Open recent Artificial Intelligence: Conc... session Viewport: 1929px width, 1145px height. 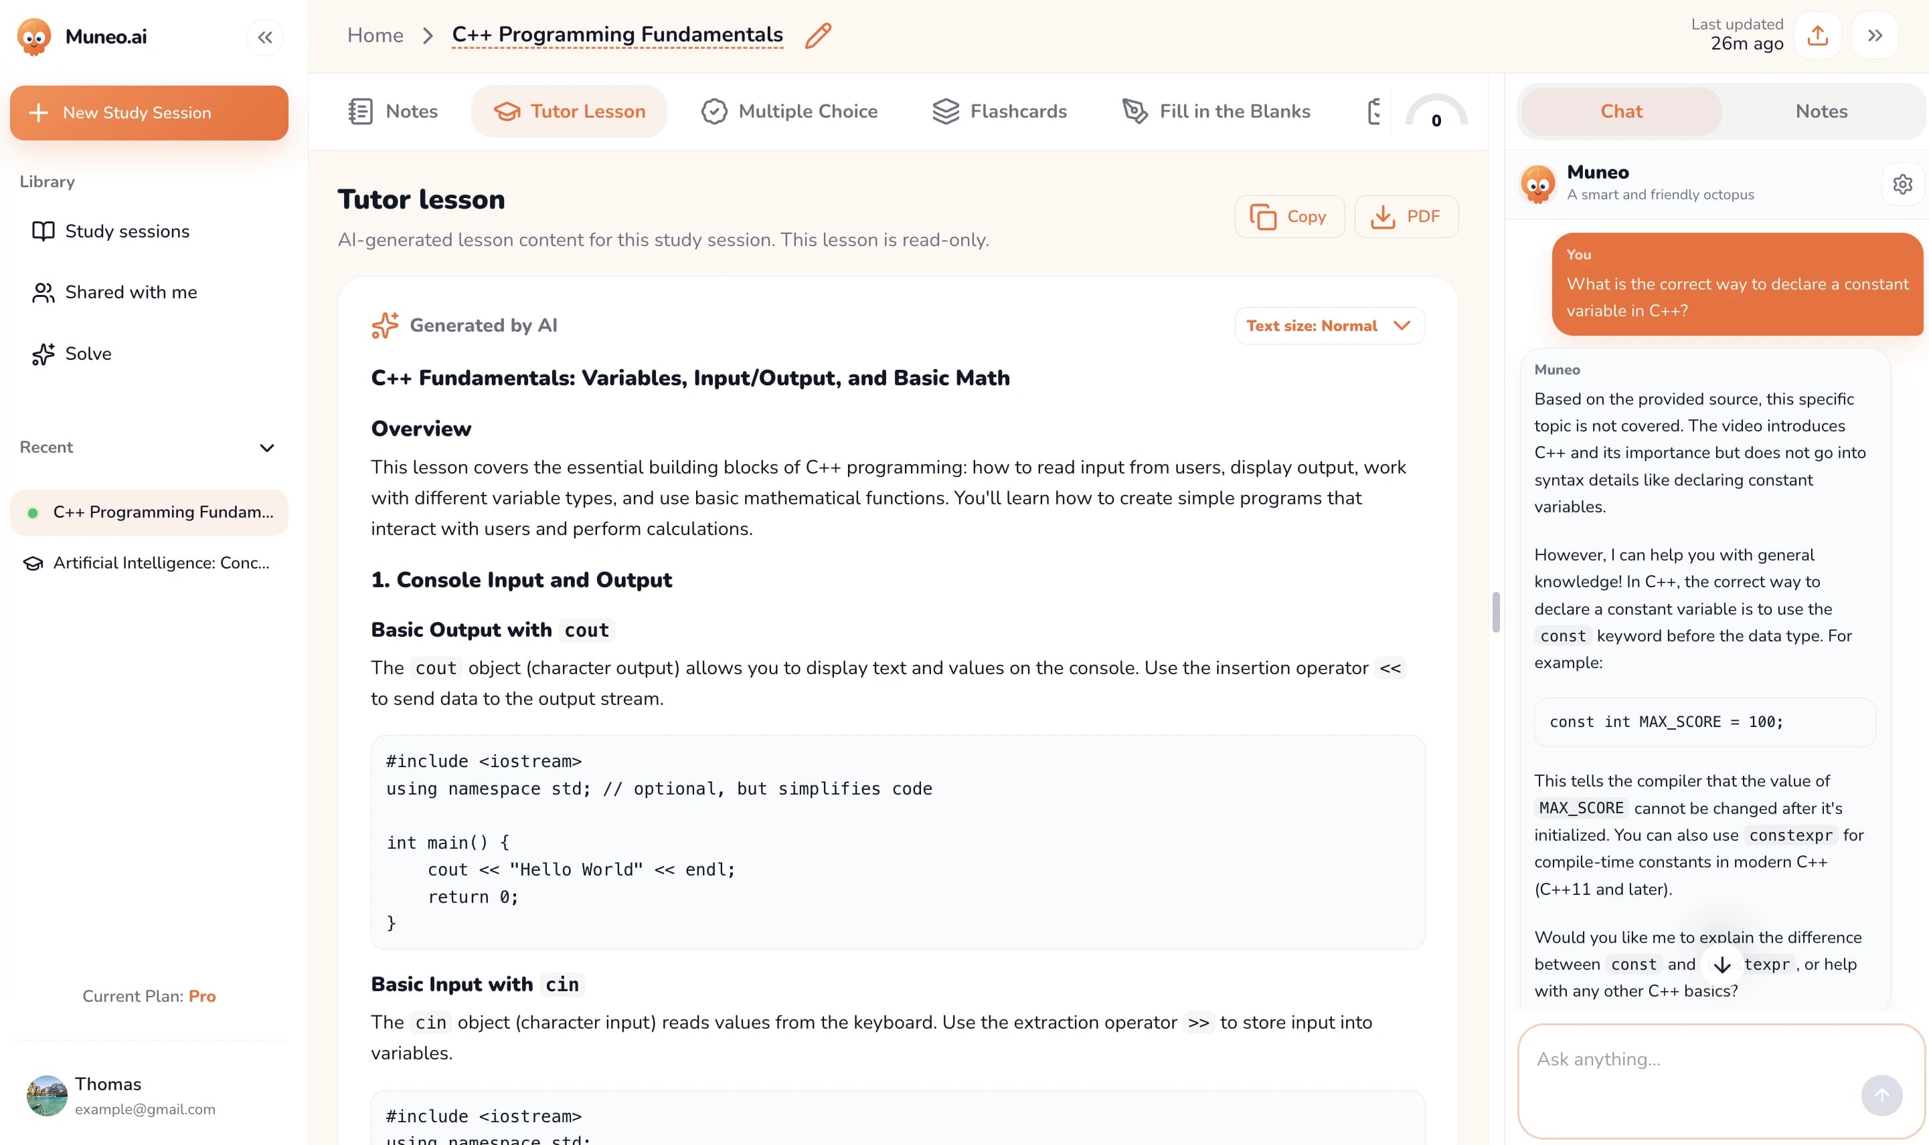coord(149,563)
